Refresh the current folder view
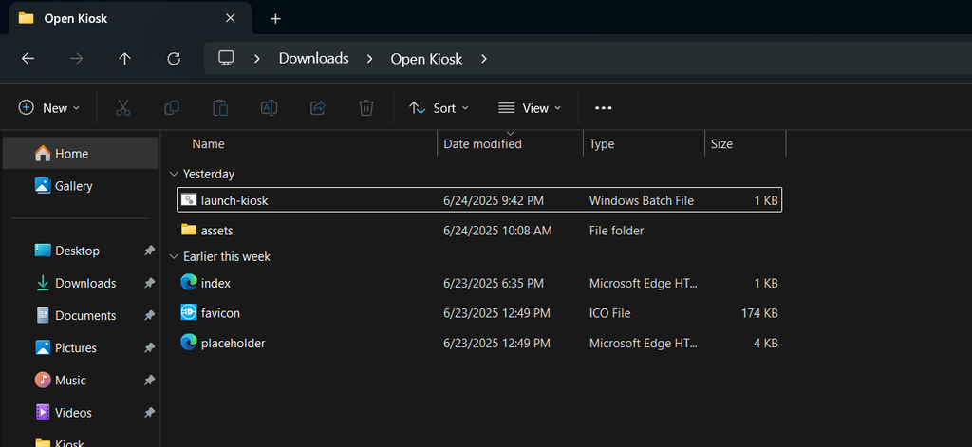The image size is (972, 447). [x=174, y=59]
